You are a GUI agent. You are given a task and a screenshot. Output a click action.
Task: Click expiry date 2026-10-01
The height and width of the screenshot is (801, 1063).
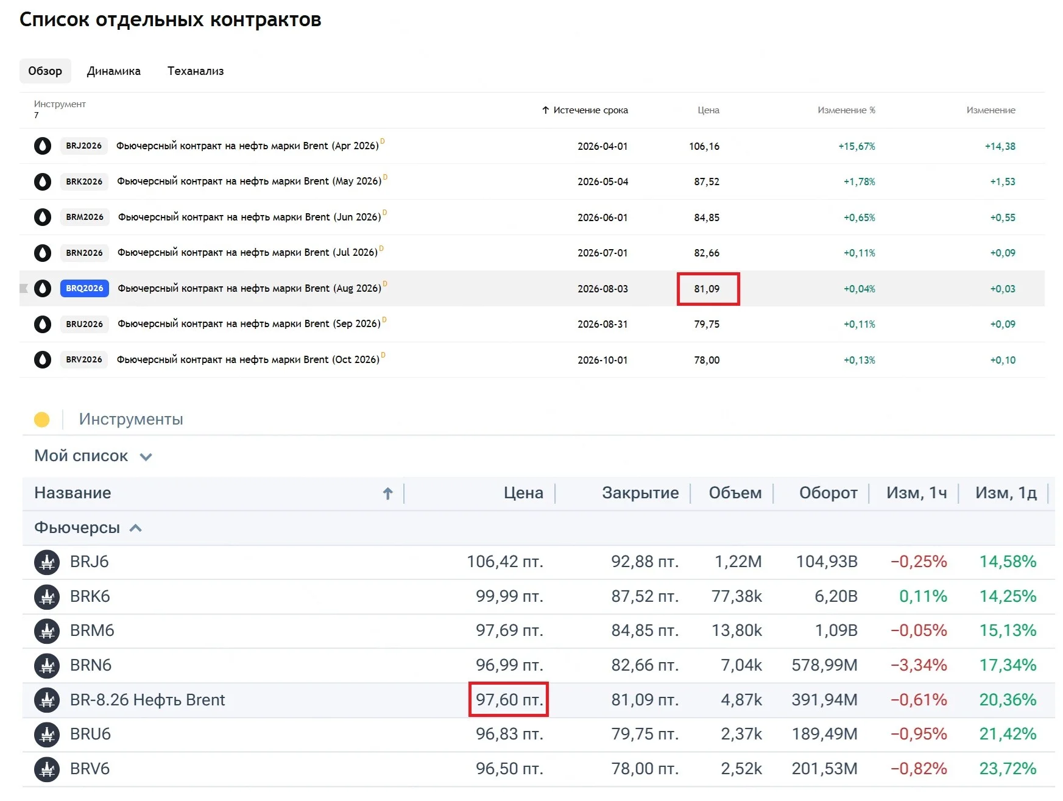(602, 360)
